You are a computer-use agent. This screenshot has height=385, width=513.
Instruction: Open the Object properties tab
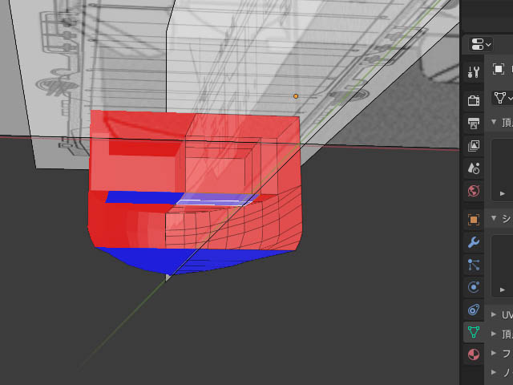click(x=474, y=220)
